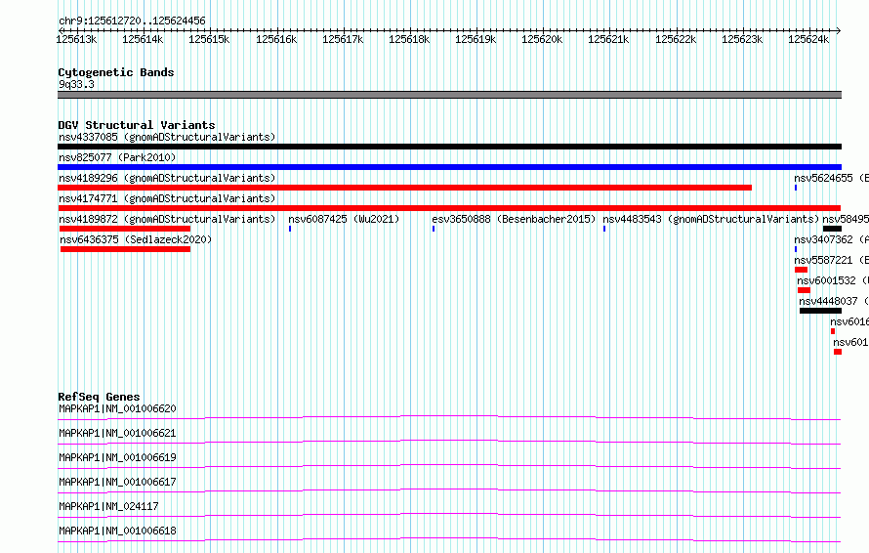The image size is (869, 553).
Task: Open the esv3650888 (Besenbacher2015) label
Action: coord(514,219)
